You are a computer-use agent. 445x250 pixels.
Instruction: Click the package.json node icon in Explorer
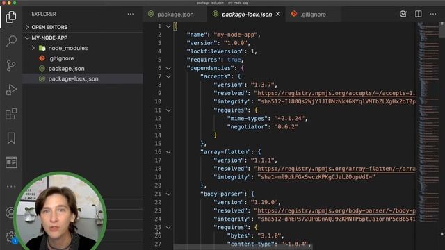click(x=42, y=69)
